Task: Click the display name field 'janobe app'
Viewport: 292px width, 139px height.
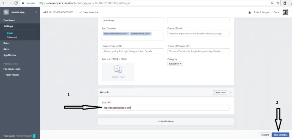Action: (x=133, y=20)
